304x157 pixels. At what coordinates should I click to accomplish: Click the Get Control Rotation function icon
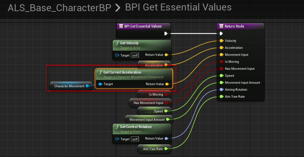point(117,127)
